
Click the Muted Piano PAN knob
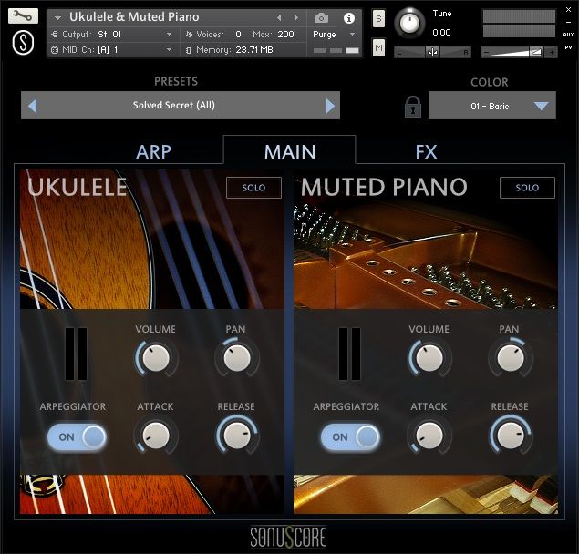point(511,358)
